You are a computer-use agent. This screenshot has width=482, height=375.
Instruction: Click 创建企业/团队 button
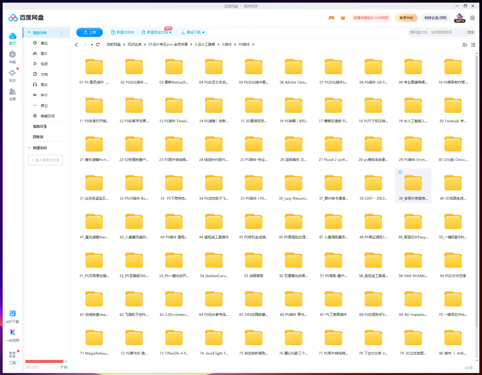point(436,18)
